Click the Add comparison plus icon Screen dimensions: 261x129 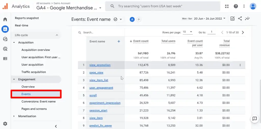pos(139,19)
